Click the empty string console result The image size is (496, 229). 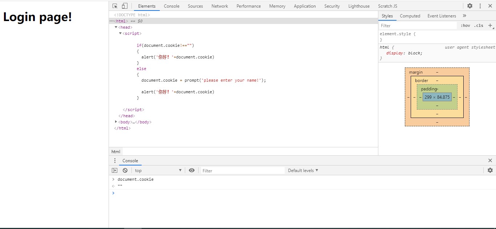point(120,186)
